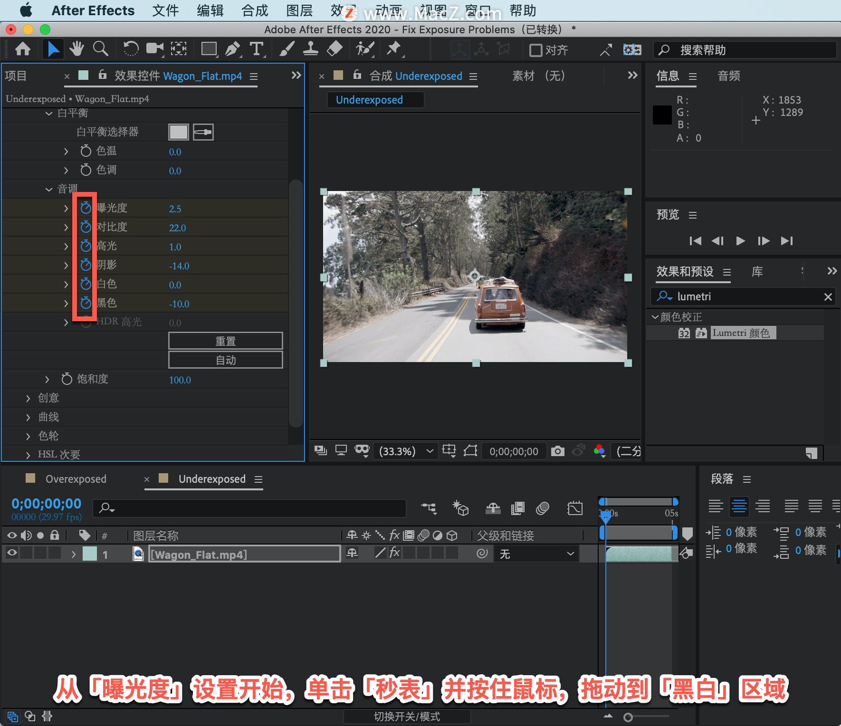Click the 重置 button
Image resolution: width=841 pixels, height=726 pixels.
[226, 341]
